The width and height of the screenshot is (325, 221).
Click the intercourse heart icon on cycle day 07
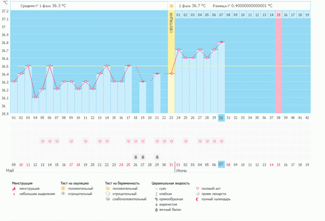point(57,141)
